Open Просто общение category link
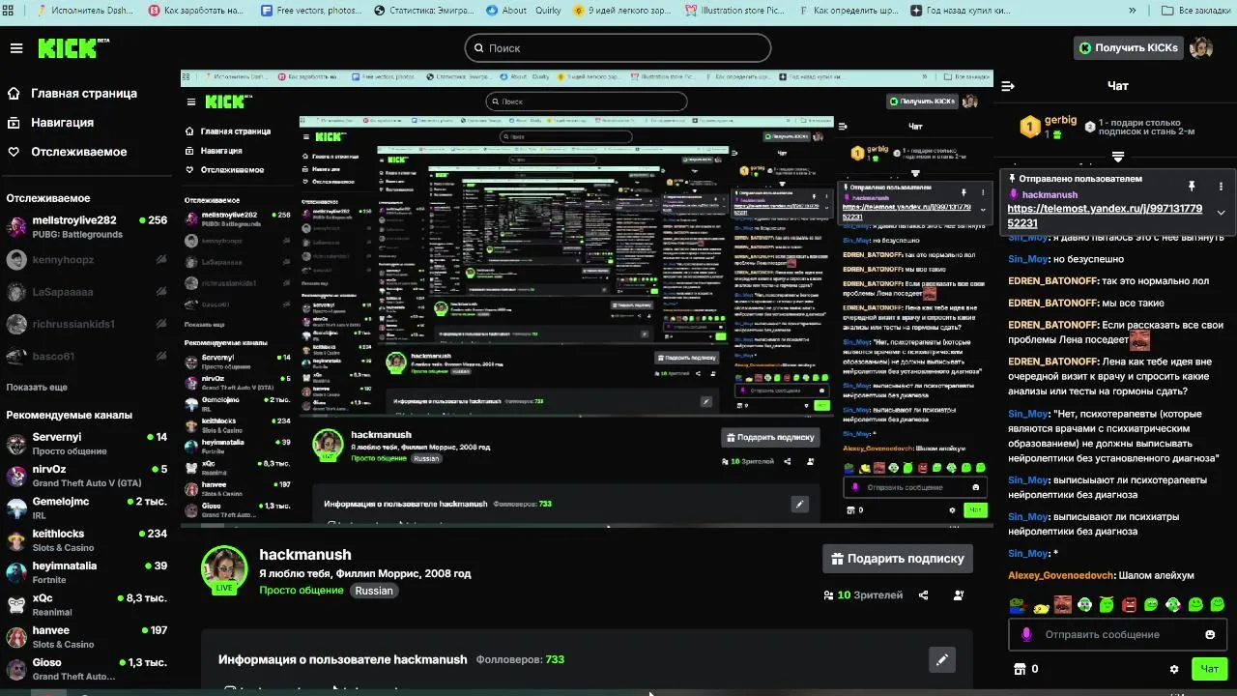Screen dimensions: 1237x696 coord(302,591)
